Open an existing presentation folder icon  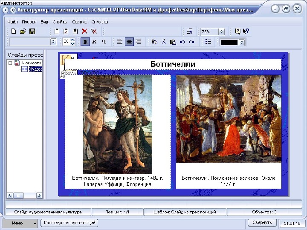(x=23, y=31)
